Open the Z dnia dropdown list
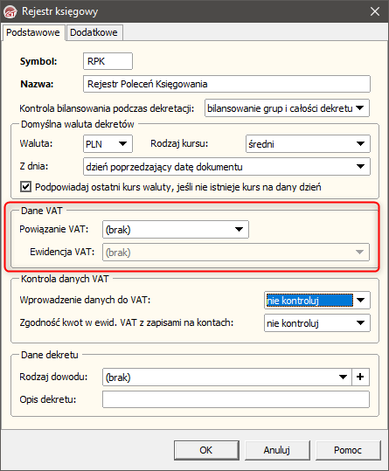This screenshot has width=389, height=471. pos(226,167)
